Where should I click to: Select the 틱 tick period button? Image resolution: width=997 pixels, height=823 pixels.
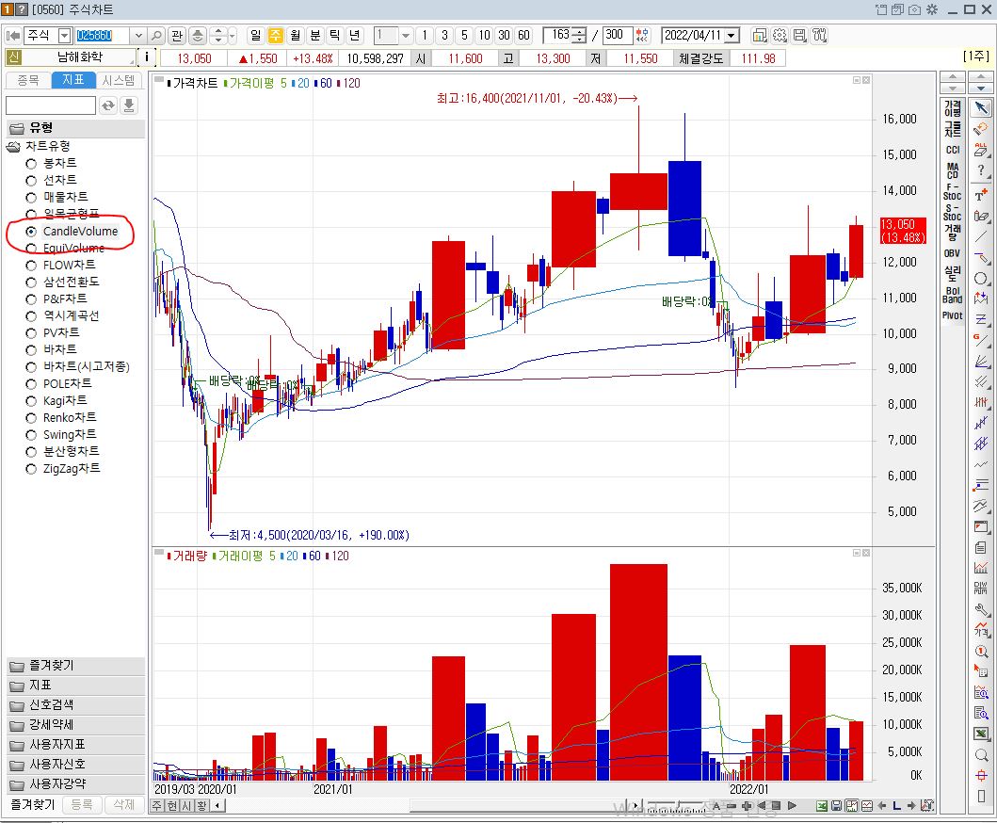click(335, 36)
